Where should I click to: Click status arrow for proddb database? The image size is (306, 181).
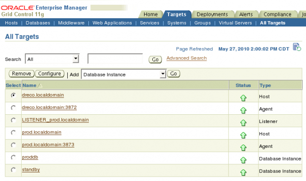244,160
